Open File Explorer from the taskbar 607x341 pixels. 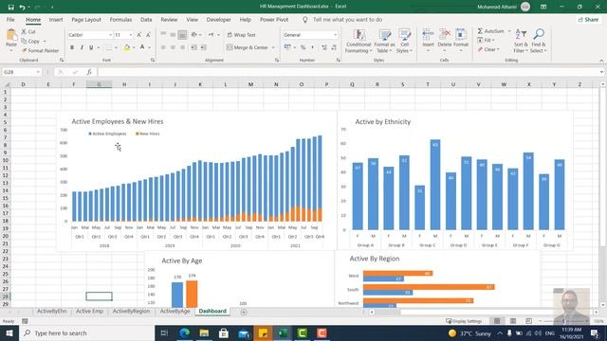click(x=204, y=332)
